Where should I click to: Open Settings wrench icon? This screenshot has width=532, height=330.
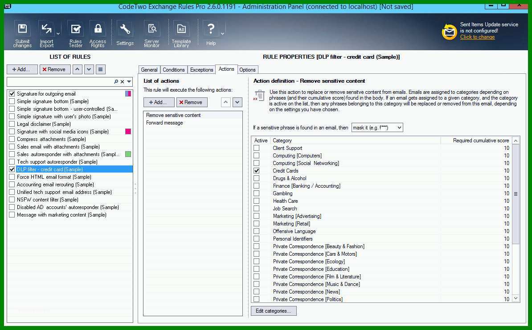[x=125, y=34]
